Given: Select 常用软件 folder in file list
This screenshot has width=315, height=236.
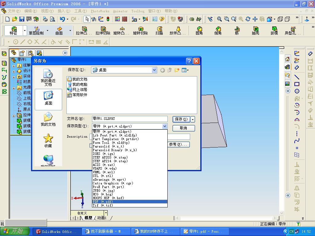Looking at the screenshot, I should tap(77, 95).
